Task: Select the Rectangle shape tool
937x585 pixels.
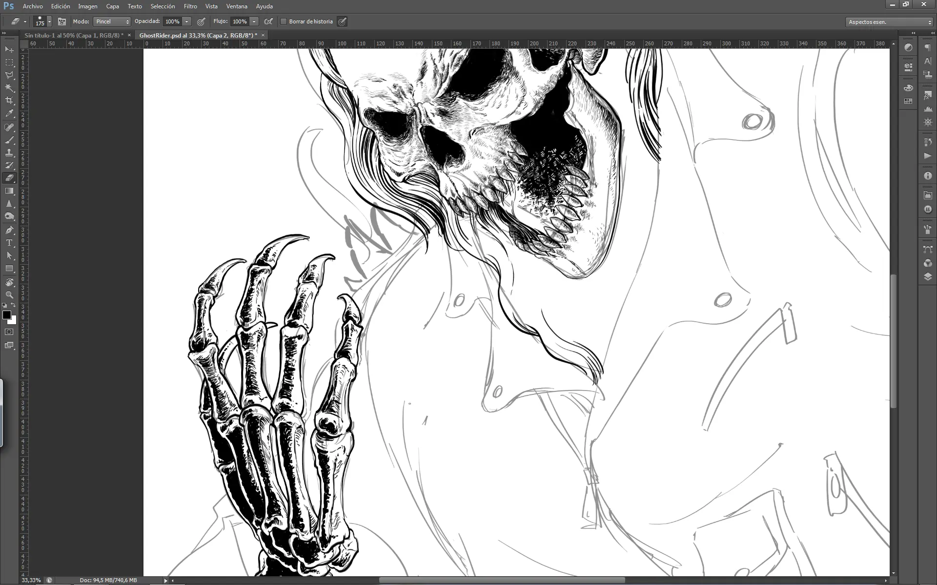Action: coord(9,268)
